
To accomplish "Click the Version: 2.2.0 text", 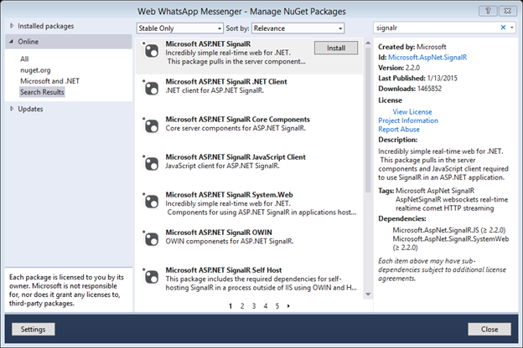I will 399,68.
